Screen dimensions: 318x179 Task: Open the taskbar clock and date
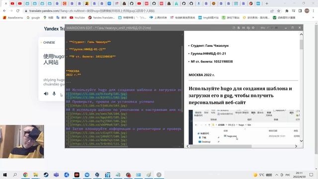pyautogui.click(x=299, y=175)
